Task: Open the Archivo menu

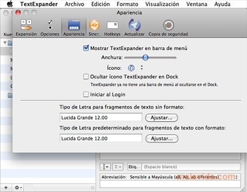Action: 74,4
